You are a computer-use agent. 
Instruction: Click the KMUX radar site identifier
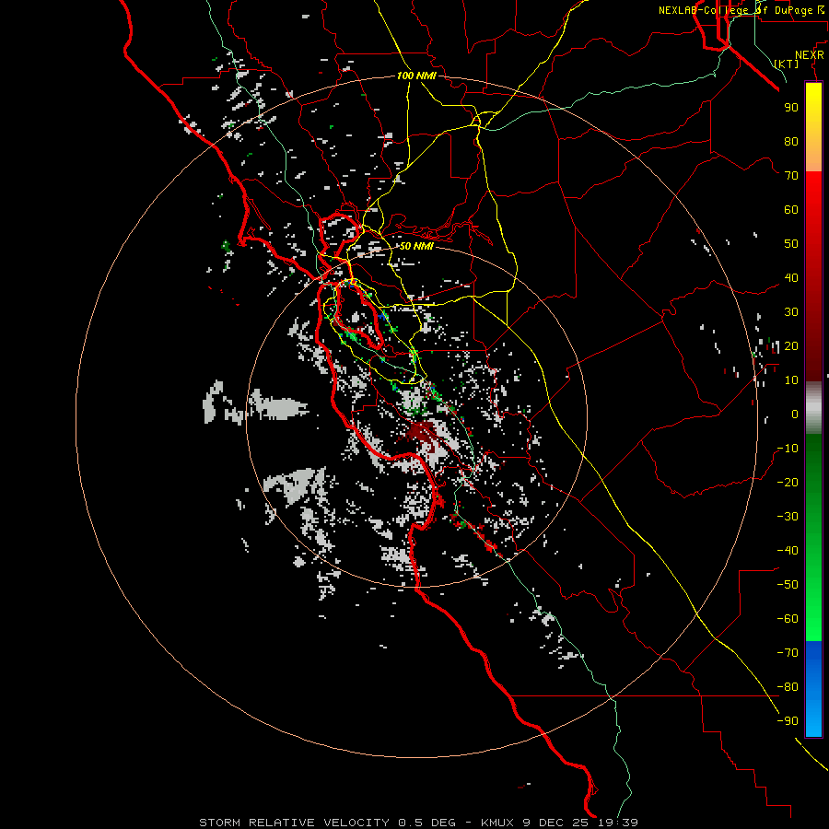tap(500, 823)
